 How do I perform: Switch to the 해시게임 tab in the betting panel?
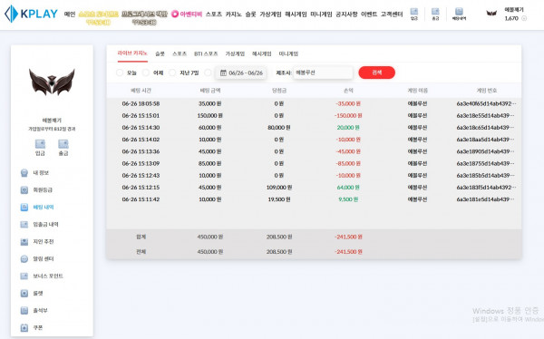pos(262,53)
